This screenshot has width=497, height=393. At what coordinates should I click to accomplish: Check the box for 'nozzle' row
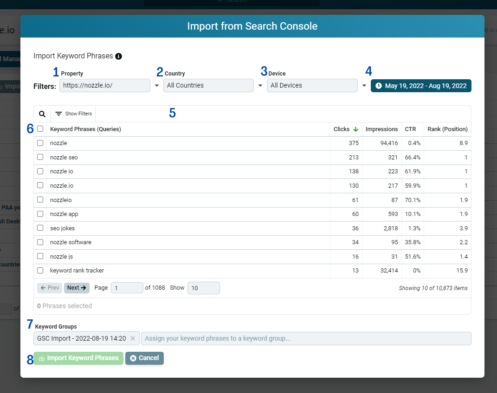coord(40,143)
